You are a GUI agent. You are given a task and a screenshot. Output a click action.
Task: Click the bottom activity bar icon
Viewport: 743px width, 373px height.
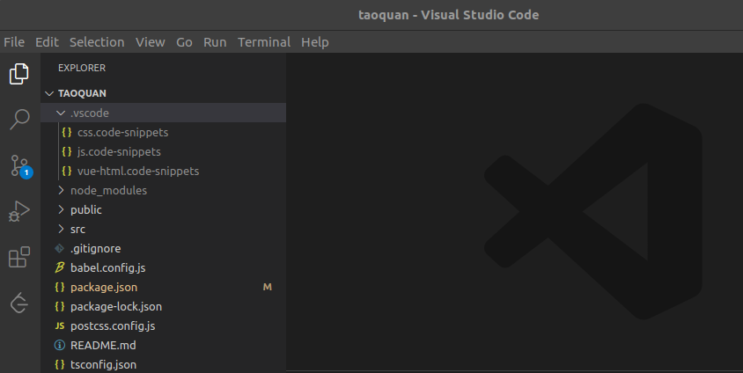point(19,303)
